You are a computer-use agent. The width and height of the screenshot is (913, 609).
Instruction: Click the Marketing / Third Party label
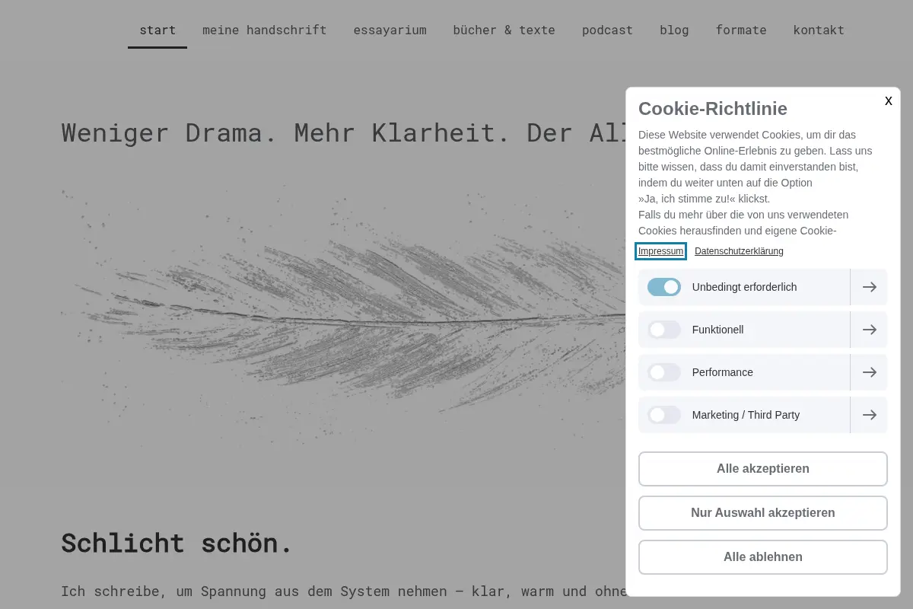(x=746, y=415)
